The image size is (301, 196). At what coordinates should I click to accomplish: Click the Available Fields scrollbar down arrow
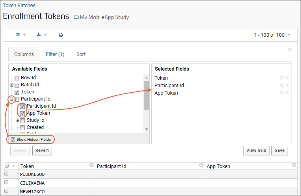click(x=146, y=129)
